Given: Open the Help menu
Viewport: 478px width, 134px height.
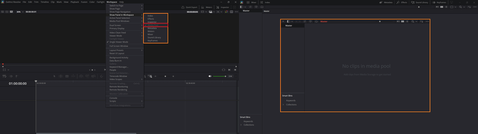Looking at the screenshot, I should 121,2.
